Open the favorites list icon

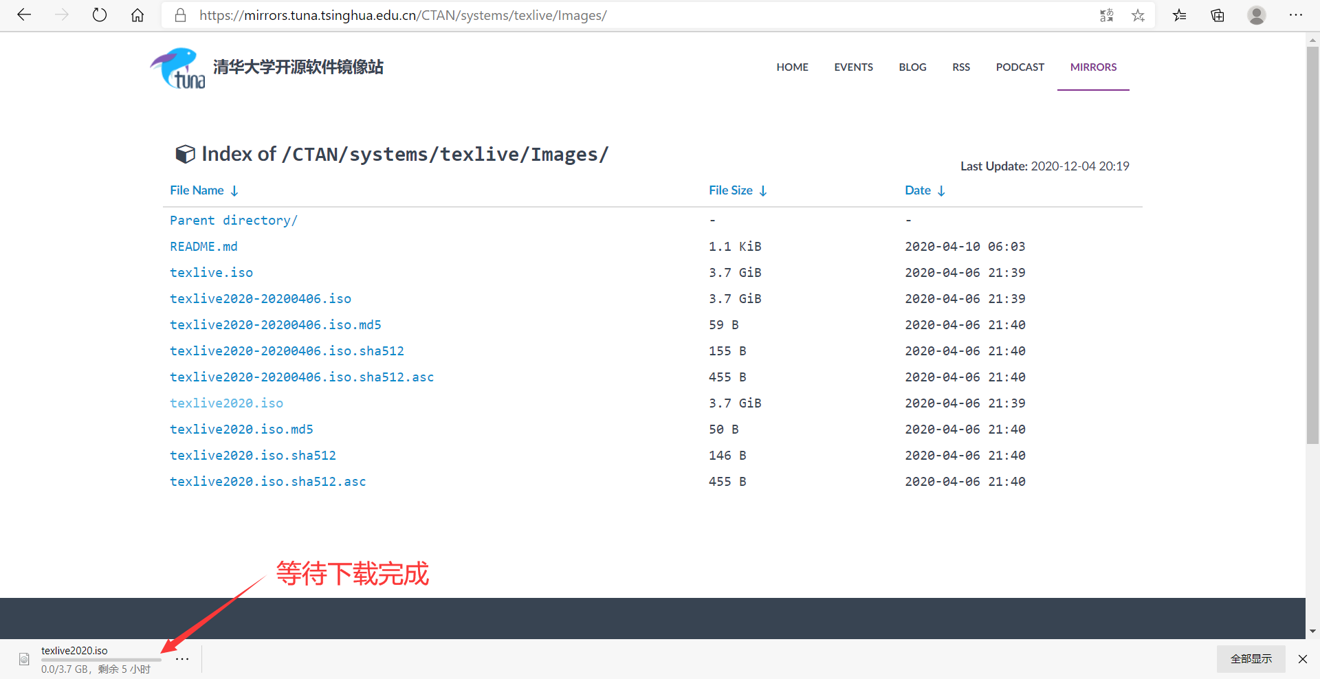(1180, 15)
